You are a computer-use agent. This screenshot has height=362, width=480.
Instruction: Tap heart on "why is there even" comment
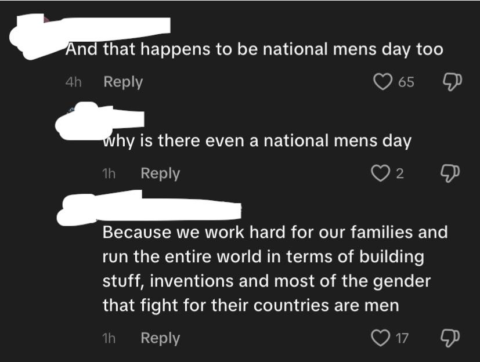point(380,173)
